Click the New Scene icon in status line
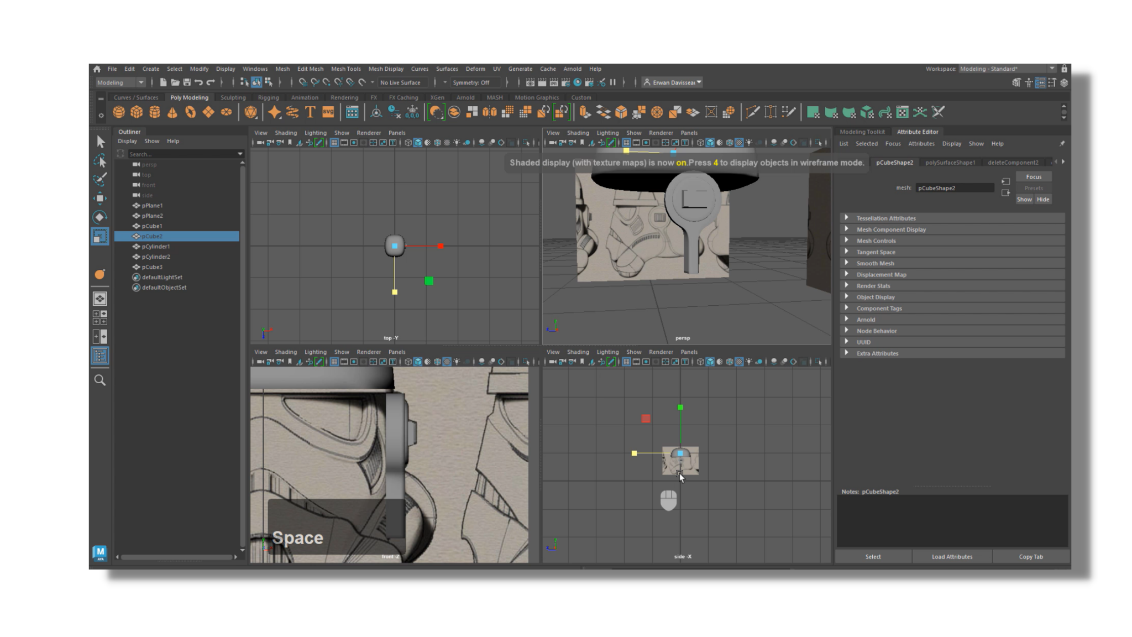The image size is (1132, 637). pos(163,82)
